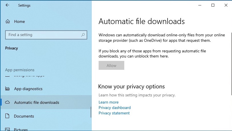Click the Documents page icon

pyautogui.click(x=7, y=116)
